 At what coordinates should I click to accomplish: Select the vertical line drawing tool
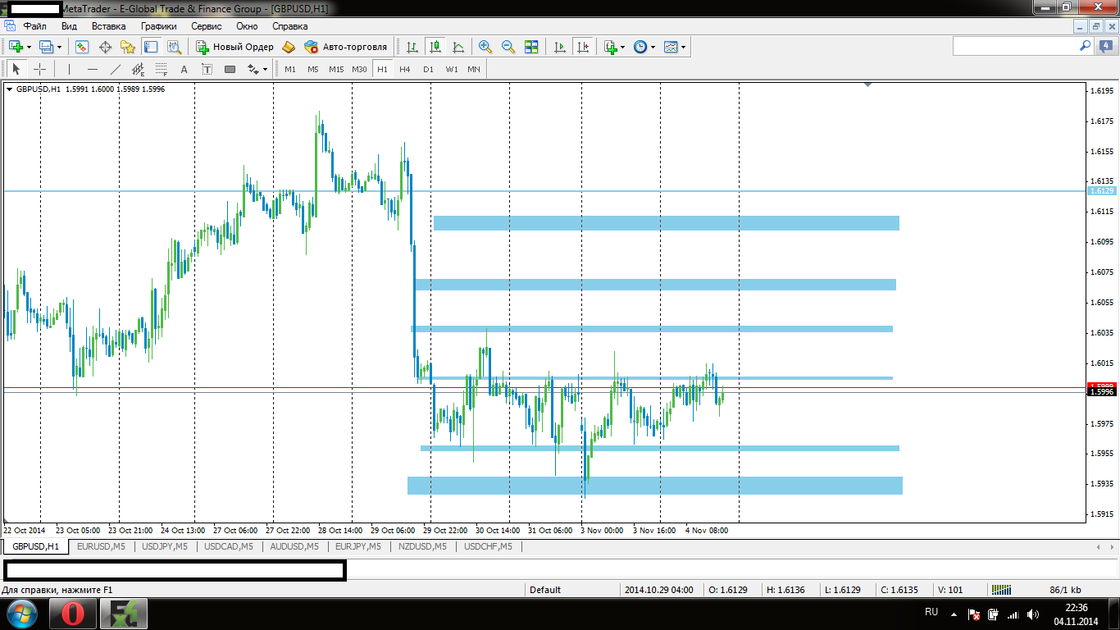click(x=69, y=69)
